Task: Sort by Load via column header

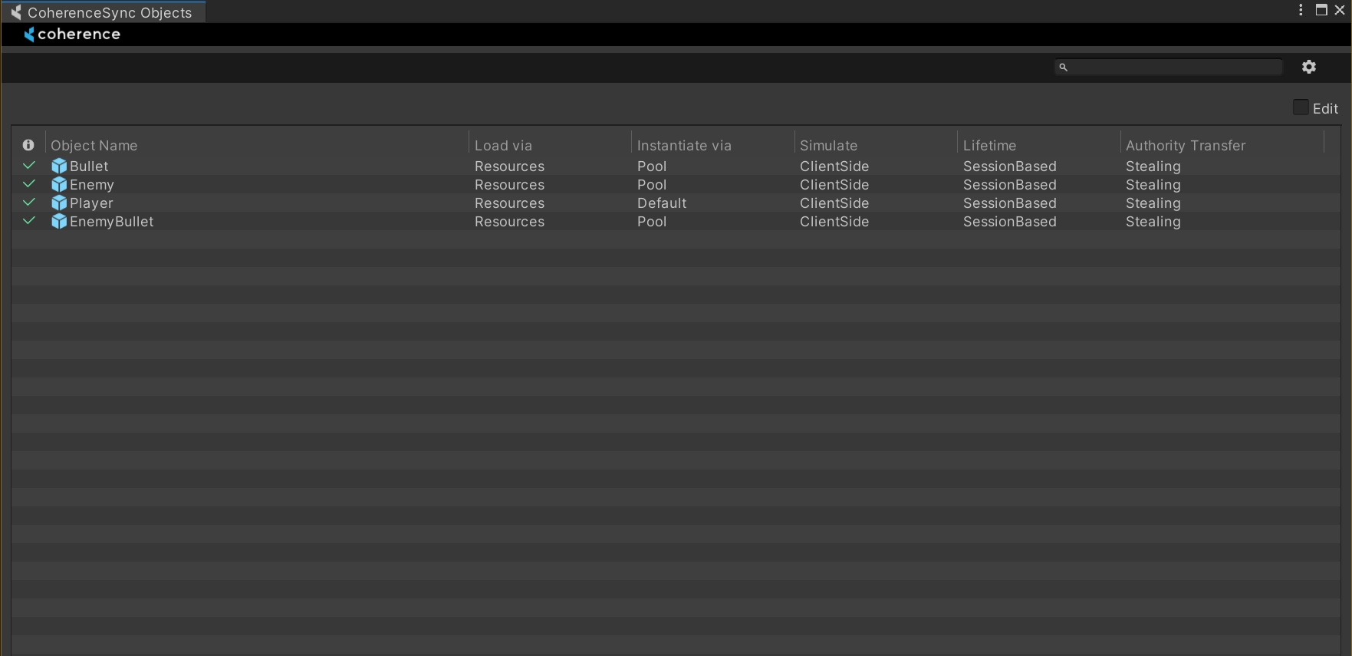Action: pos(503,145)
